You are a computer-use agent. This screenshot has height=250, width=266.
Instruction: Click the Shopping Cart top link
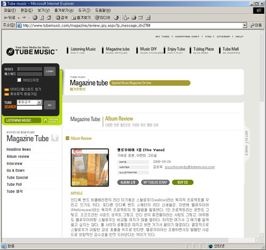click(187, 36)
